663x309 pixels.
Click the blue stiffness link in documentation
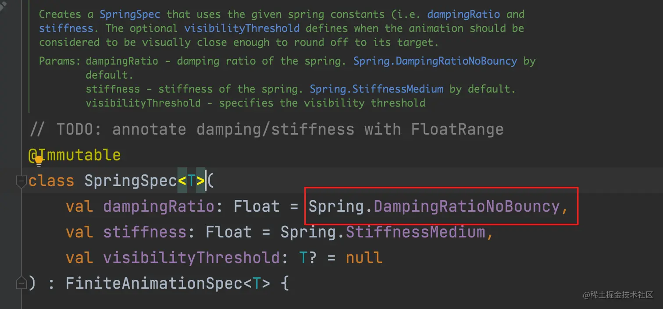pos(66,28)
